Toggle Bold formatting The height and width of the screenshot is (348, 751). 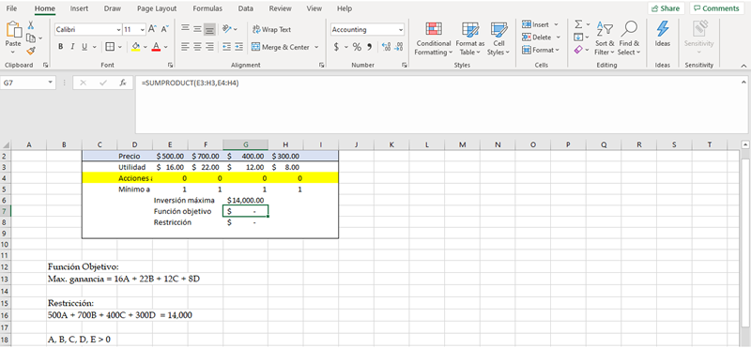pyautogui.click(x=61, y=47)
